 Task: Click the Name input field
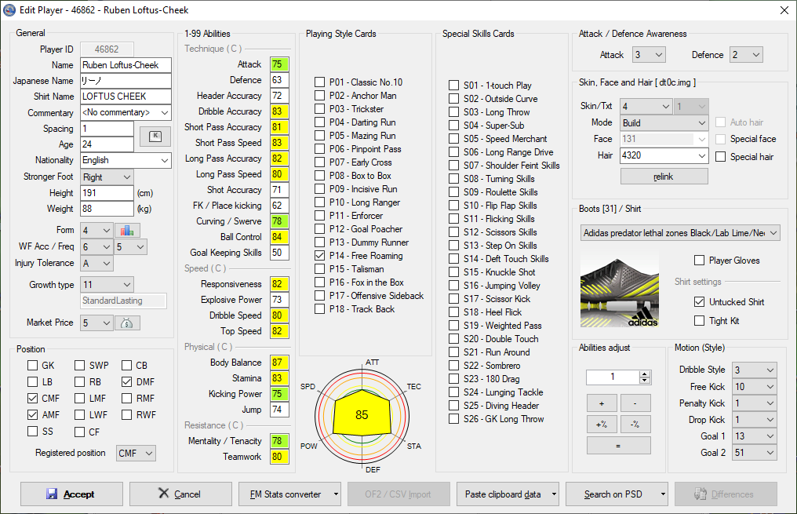click(126, 65)
